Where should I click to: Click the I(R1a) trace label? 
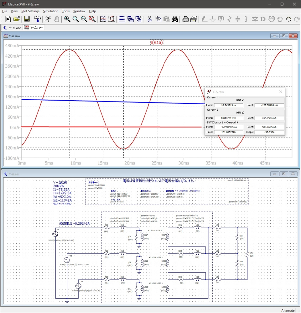[x=157, y=43]
